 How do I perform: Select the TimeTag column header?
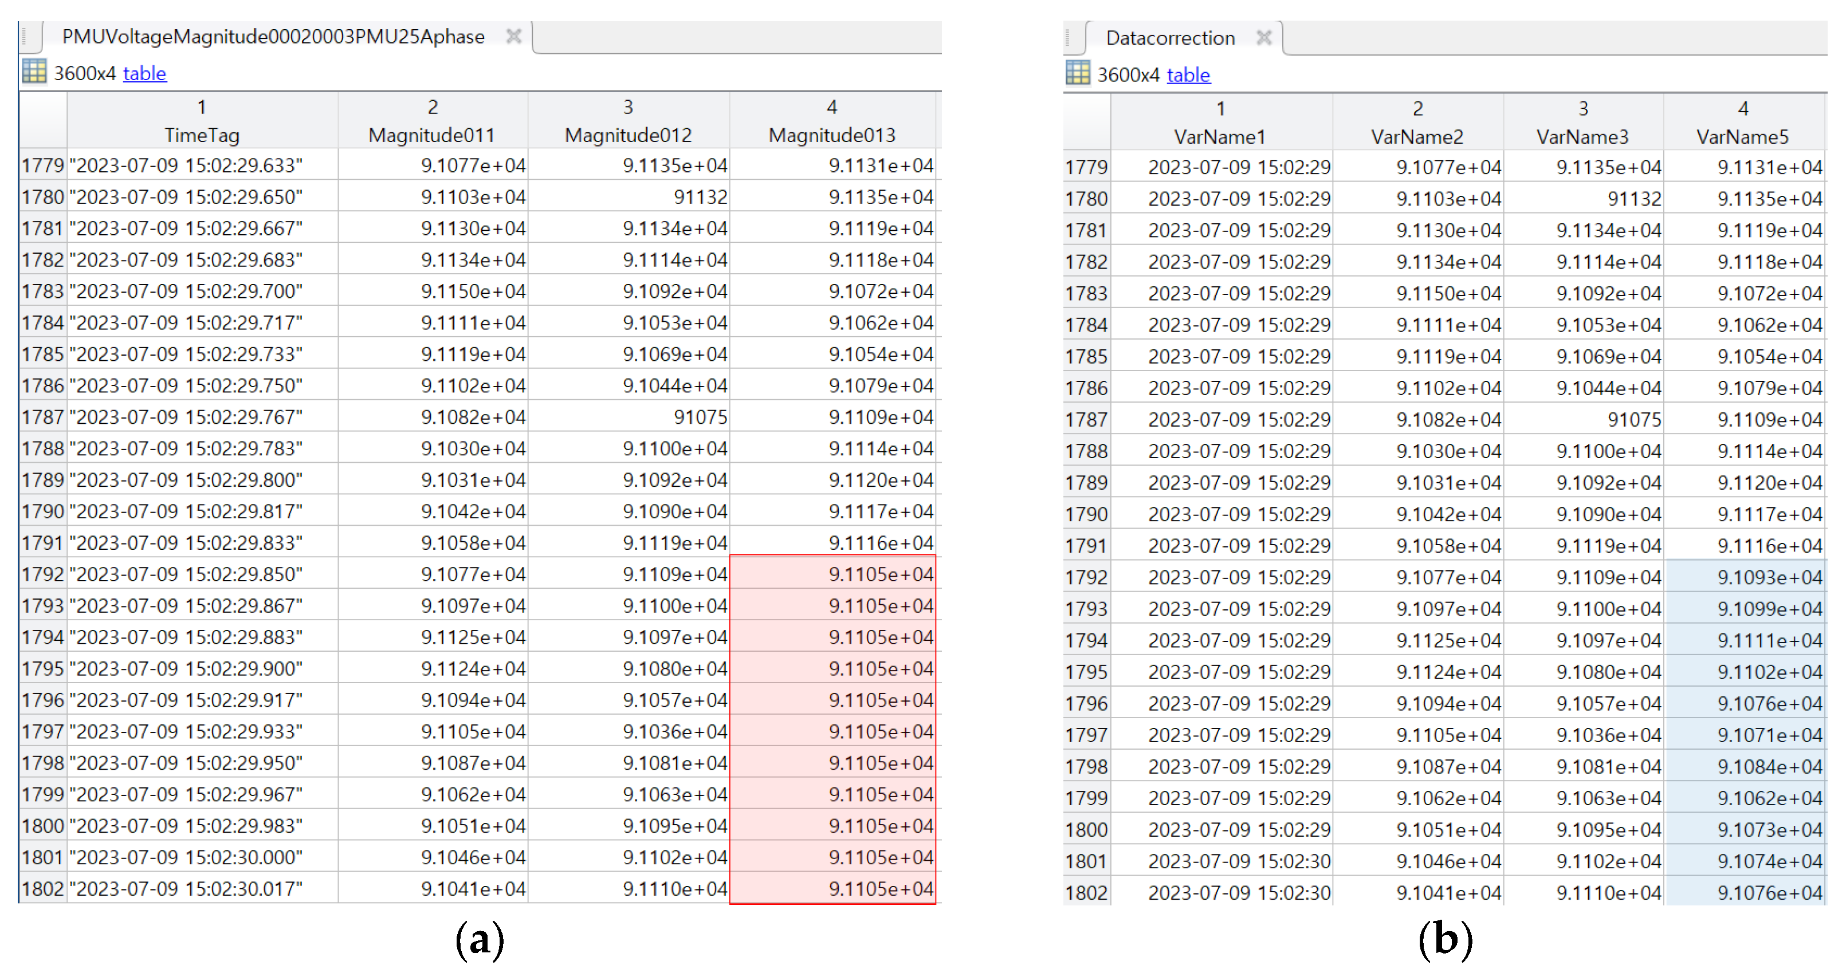click(201, 135)
